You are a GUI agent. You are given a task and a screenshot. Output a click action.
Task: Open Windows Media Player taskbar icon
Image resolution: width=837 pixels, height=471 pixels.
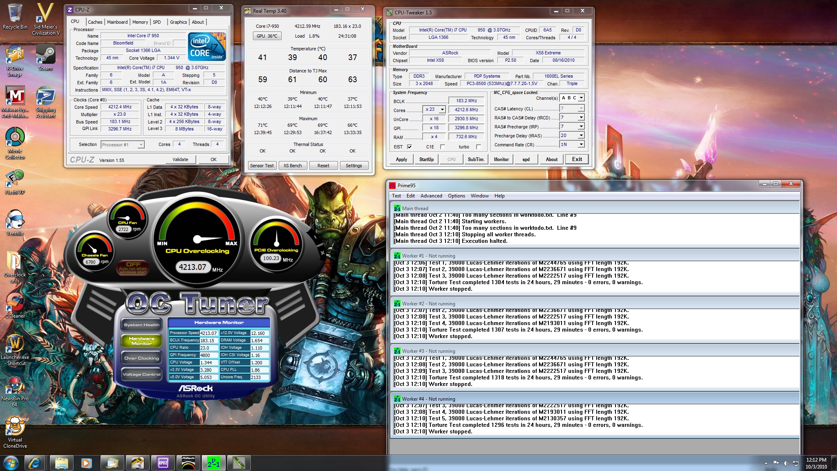pos(86,463)
